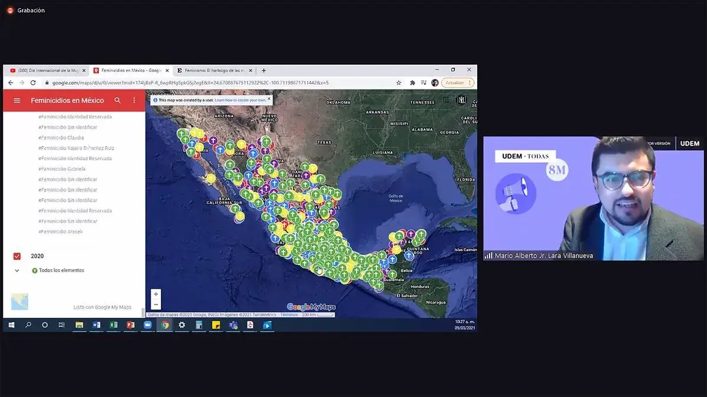Open the hamburger menu beside Feminicidios en México
Image resolution: width=707 pixels, height=397 pixels.
(x=17, y=101)
